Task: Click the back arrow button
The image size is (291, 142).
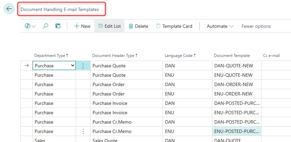Action: (9, 9)
